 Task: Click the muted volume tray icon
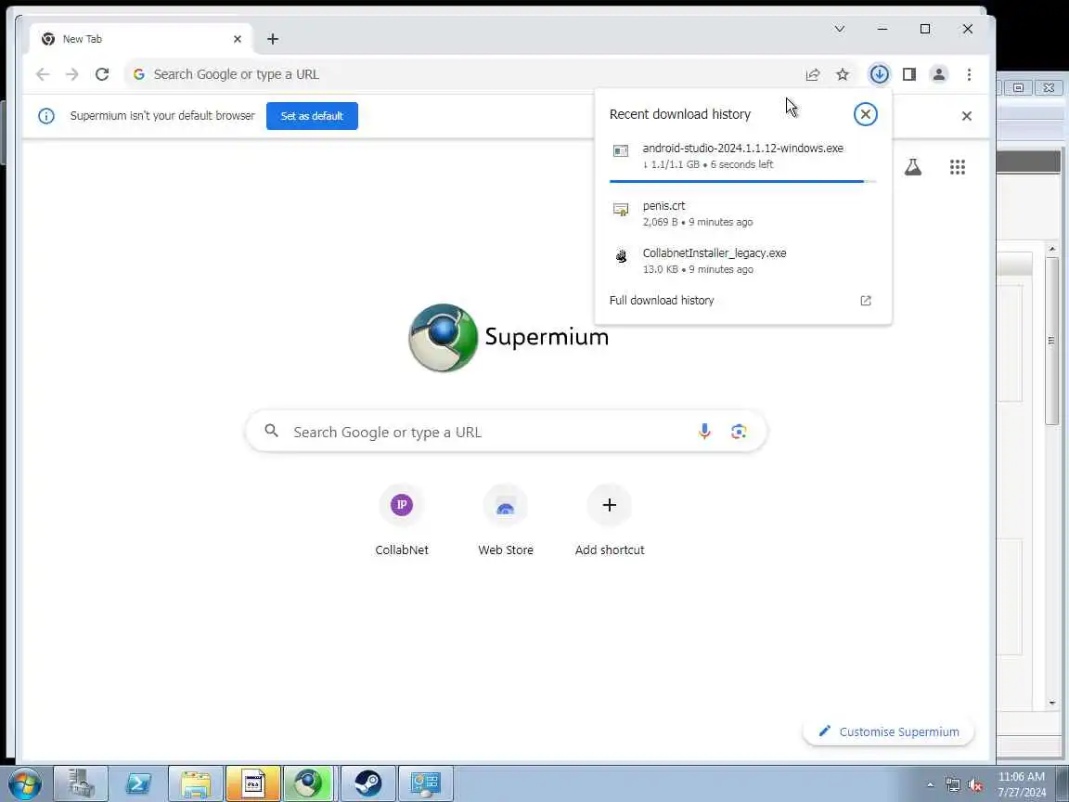[x=975, y=785]
